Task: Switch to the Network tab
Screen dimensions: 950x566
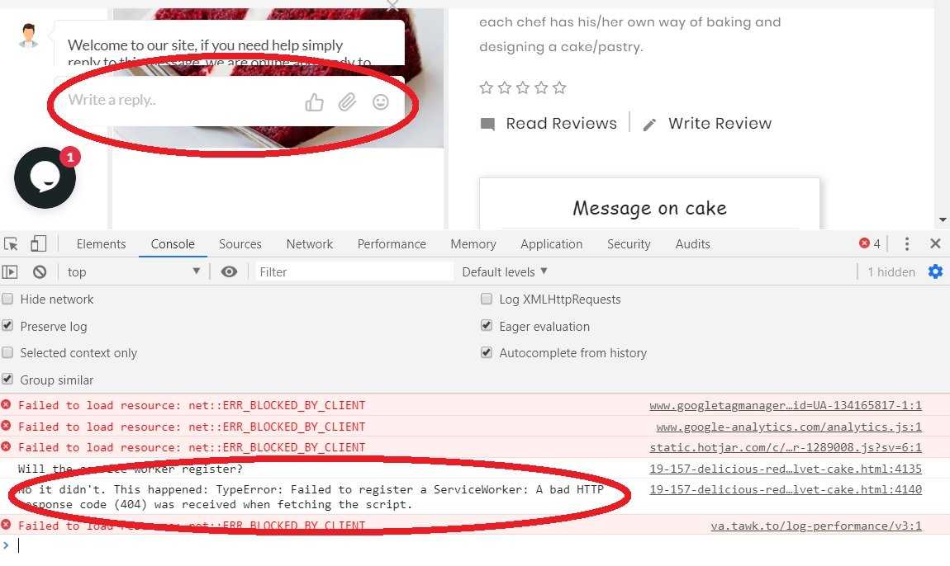Action: click(310, 244)
